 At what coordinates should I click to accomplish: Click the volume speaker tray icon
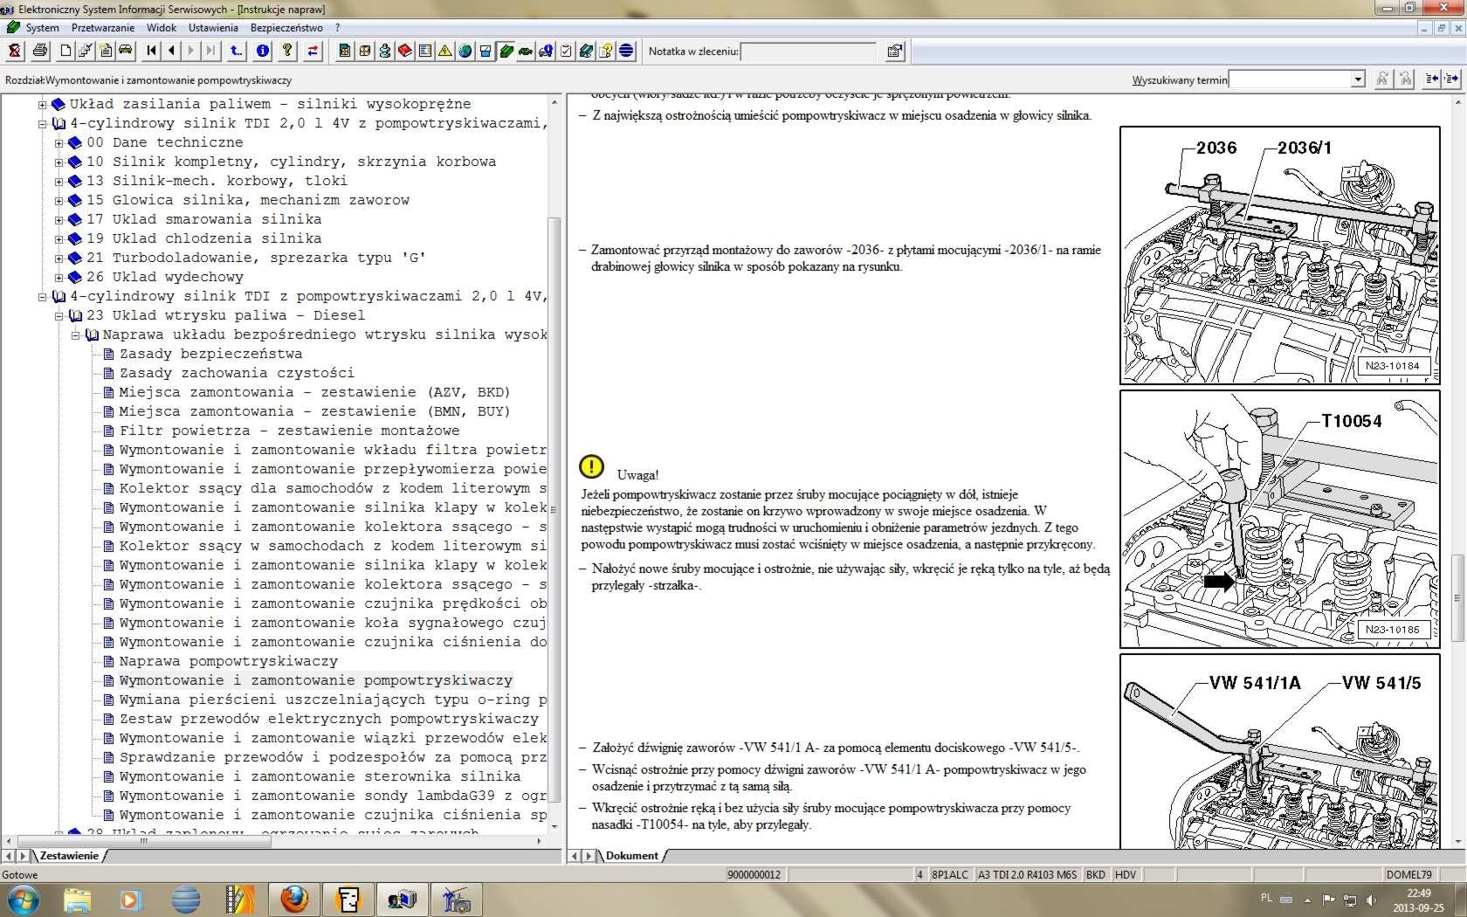[1372, 900]
